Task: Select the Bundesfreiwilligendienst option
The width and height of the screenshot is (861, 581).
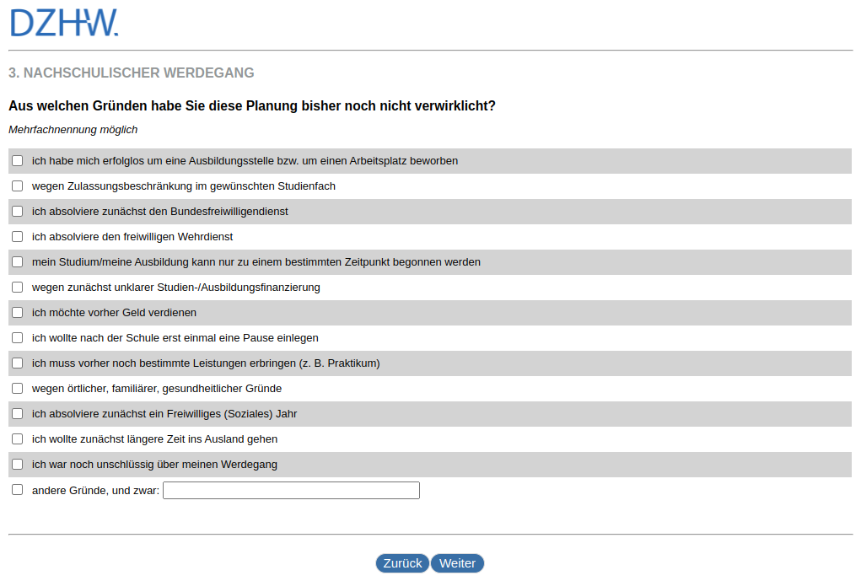Action: [x=17, y=211]
